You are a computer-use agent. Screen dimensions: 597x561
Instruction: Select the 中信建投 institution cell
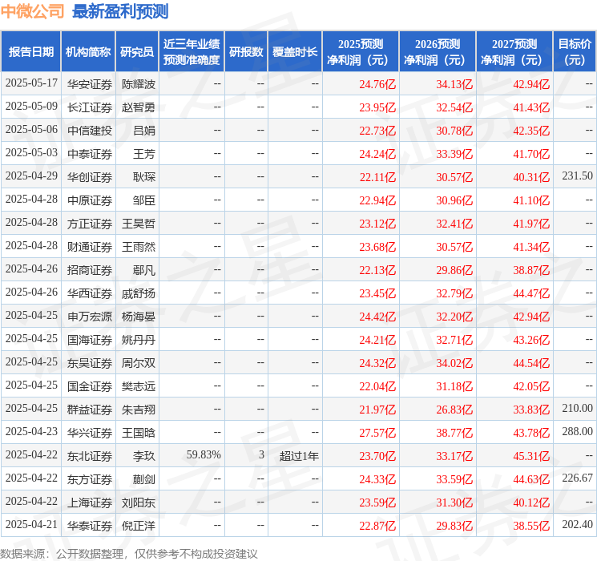[90, 131]
